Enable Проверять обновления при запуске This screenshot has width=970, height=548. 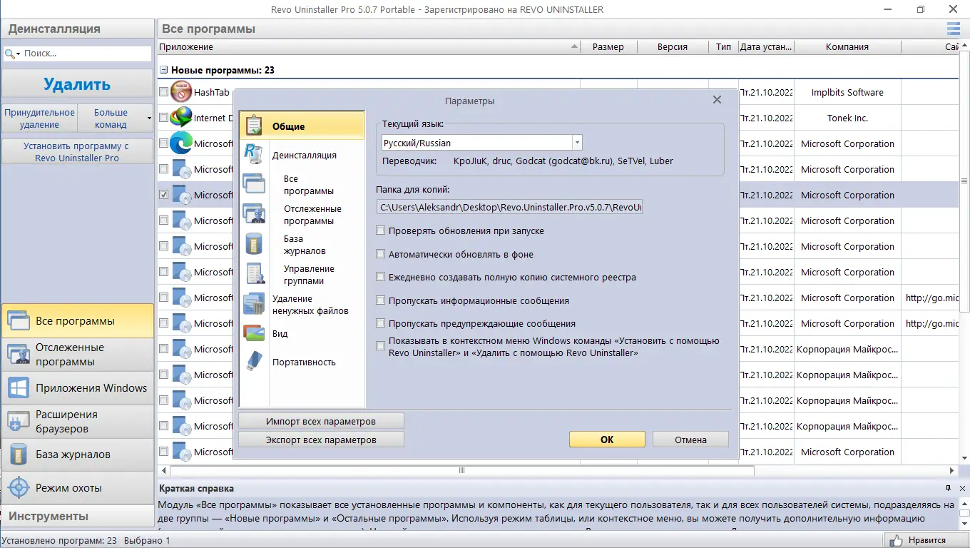pyautogui.click(x=381, y=230)
